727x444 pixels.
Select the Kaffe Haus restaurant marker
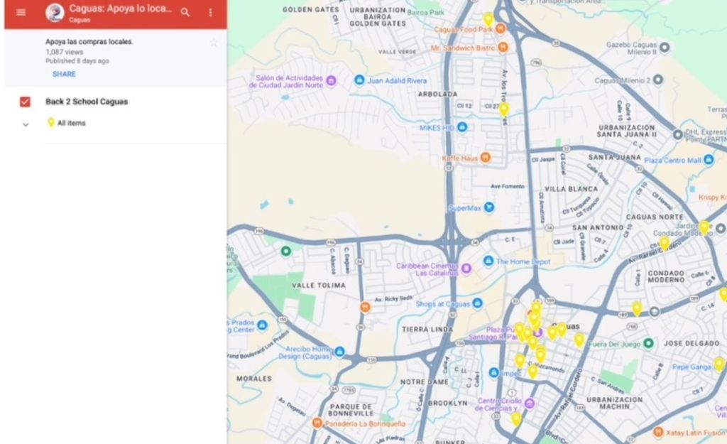[486, 158]
